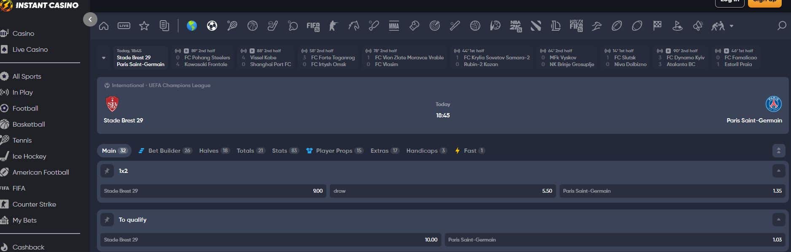Viewport: 791px width, 252px height.
Task: Select the golf flag icon
Action: point(678,26)
